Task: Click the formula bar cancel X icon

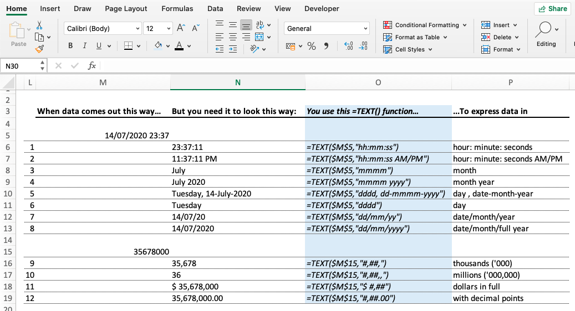Action: [58, 66]
